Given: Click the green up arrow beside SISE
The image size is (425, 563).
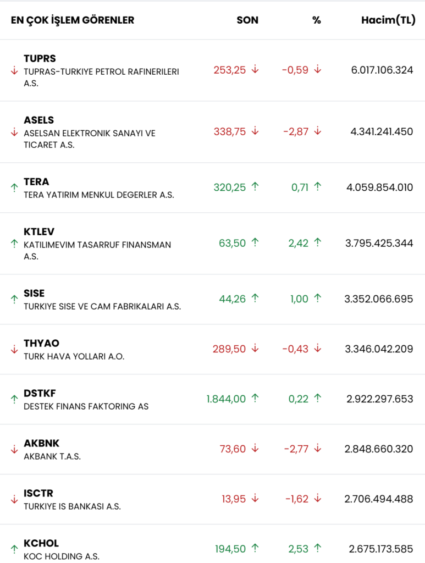Looking at the screenshot, I should pyautogui.click(x=14, y=299).
